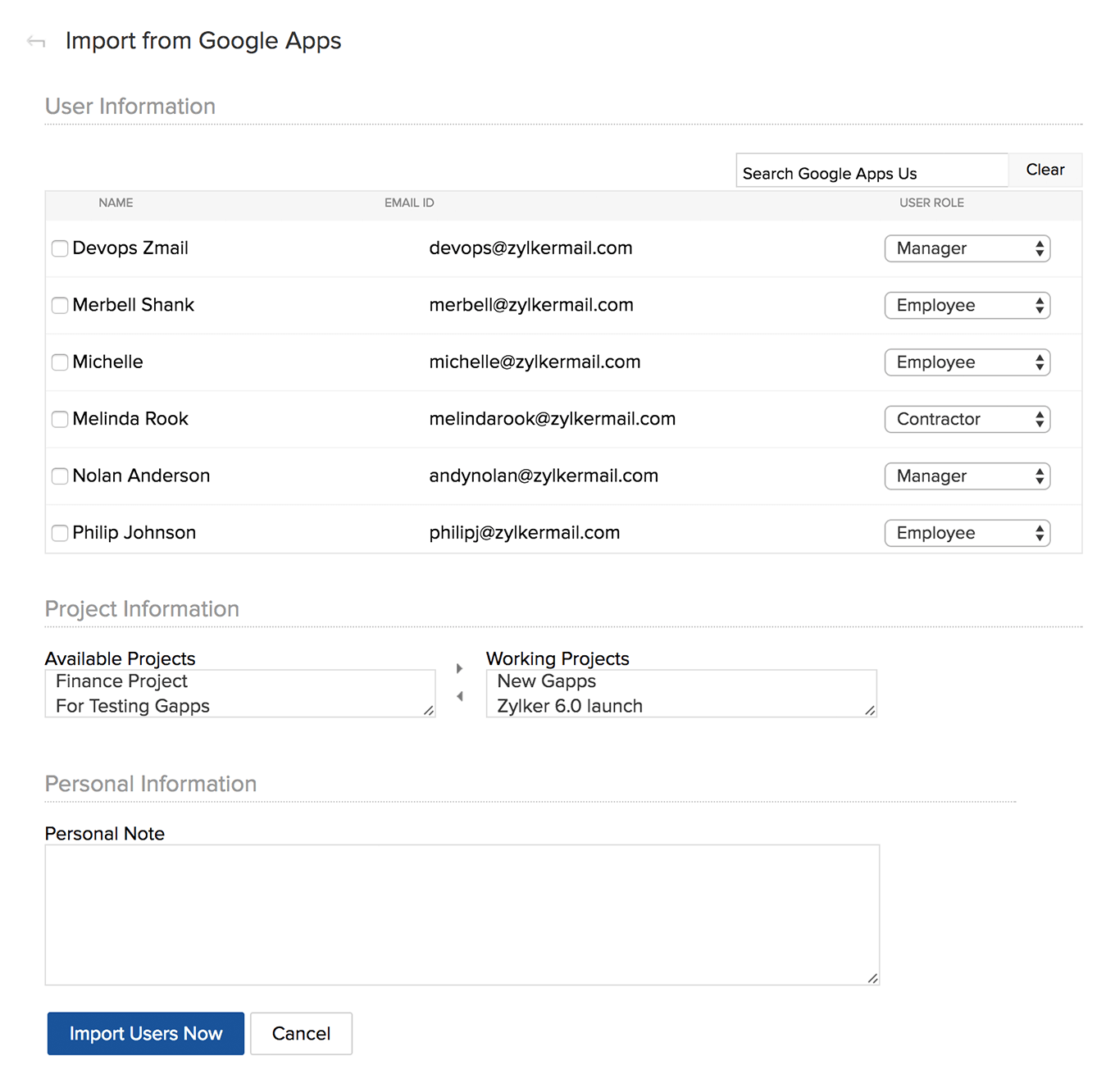Click the email devops@zylkermail.com
1115x1079 pixels.
coord(530,248)
